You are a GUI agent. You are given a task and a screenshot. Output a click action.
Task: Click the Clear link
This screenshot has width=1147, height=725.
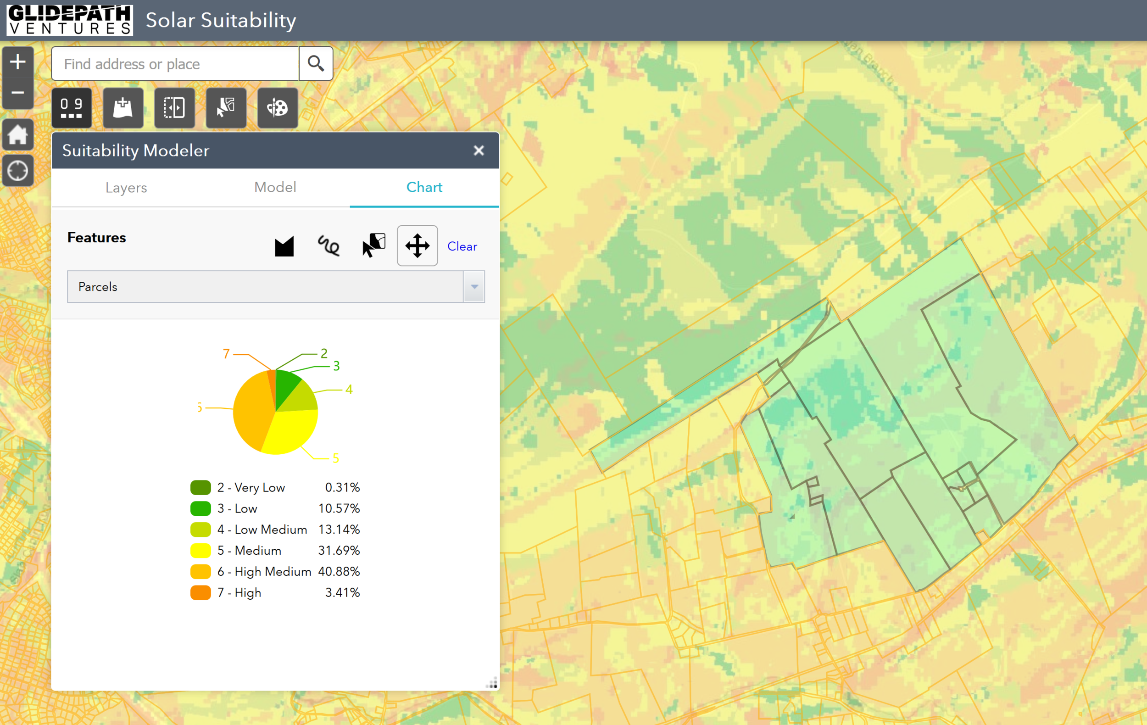click(462, 246)
